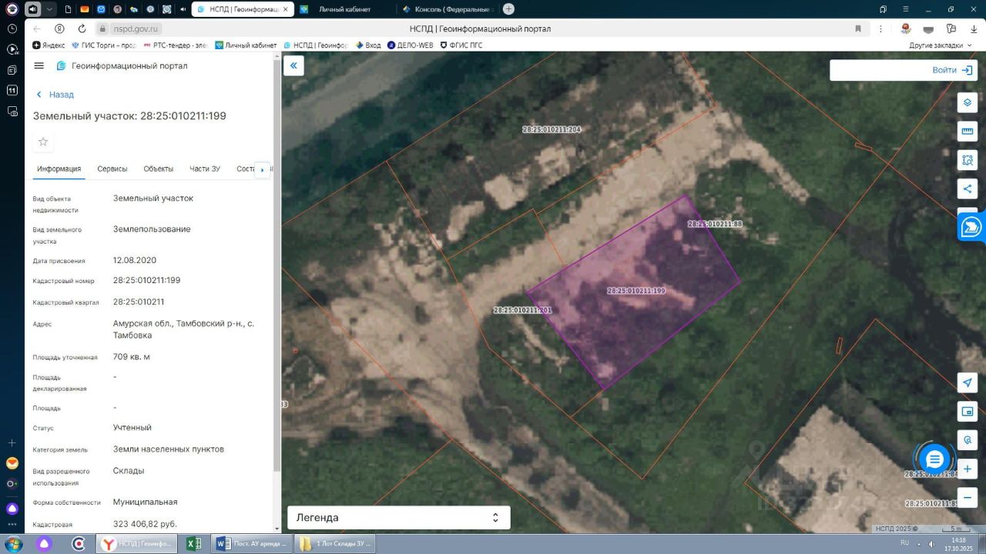Select the area value 709 кв. м
The image size is (986, 554).
[x=132, y=357]
